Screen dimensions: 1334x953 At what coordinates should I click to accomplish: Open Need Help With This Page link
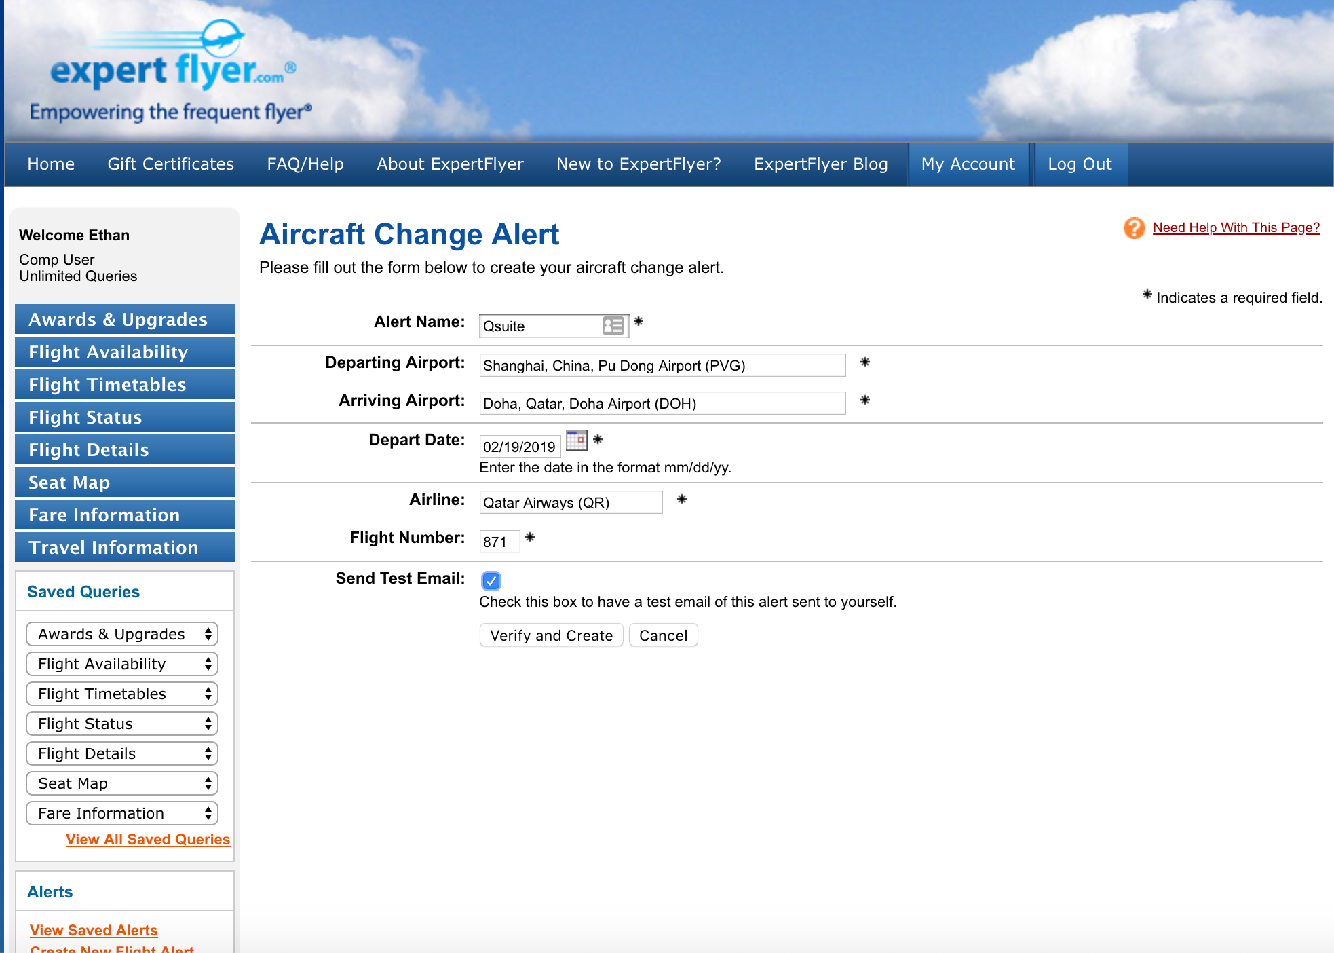(x=1236, y=227)
